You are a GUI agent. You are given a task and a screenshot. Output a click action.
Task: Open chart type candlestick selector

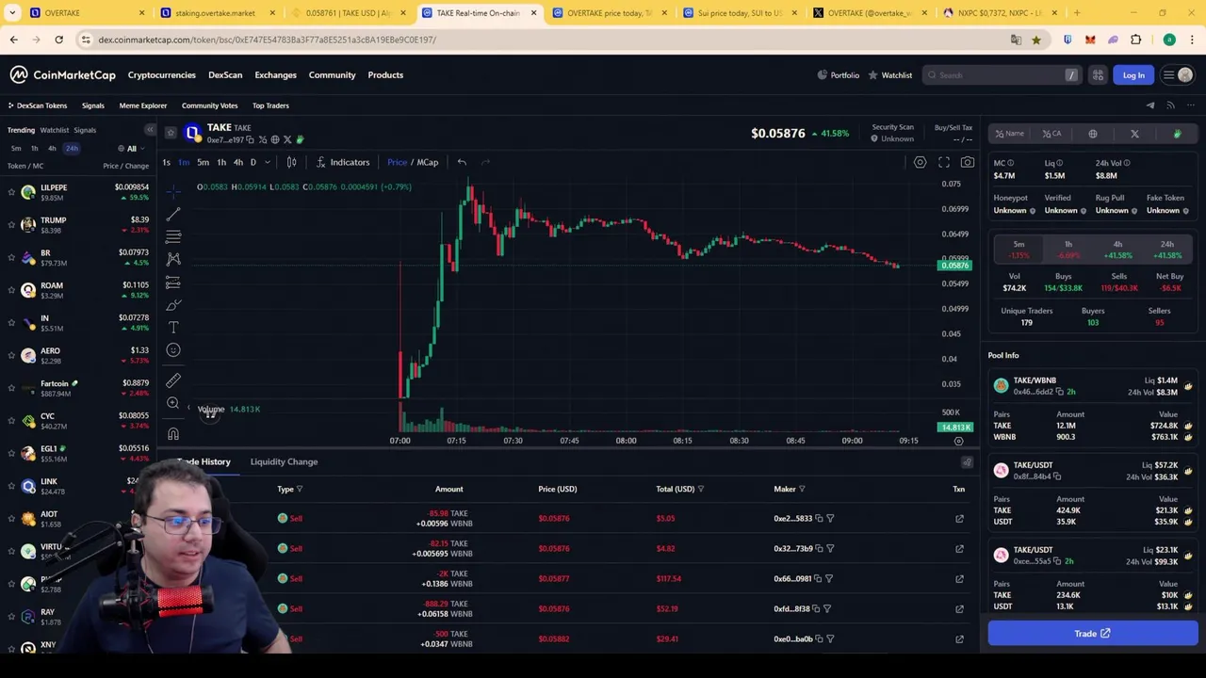click(x=291, y=162)
